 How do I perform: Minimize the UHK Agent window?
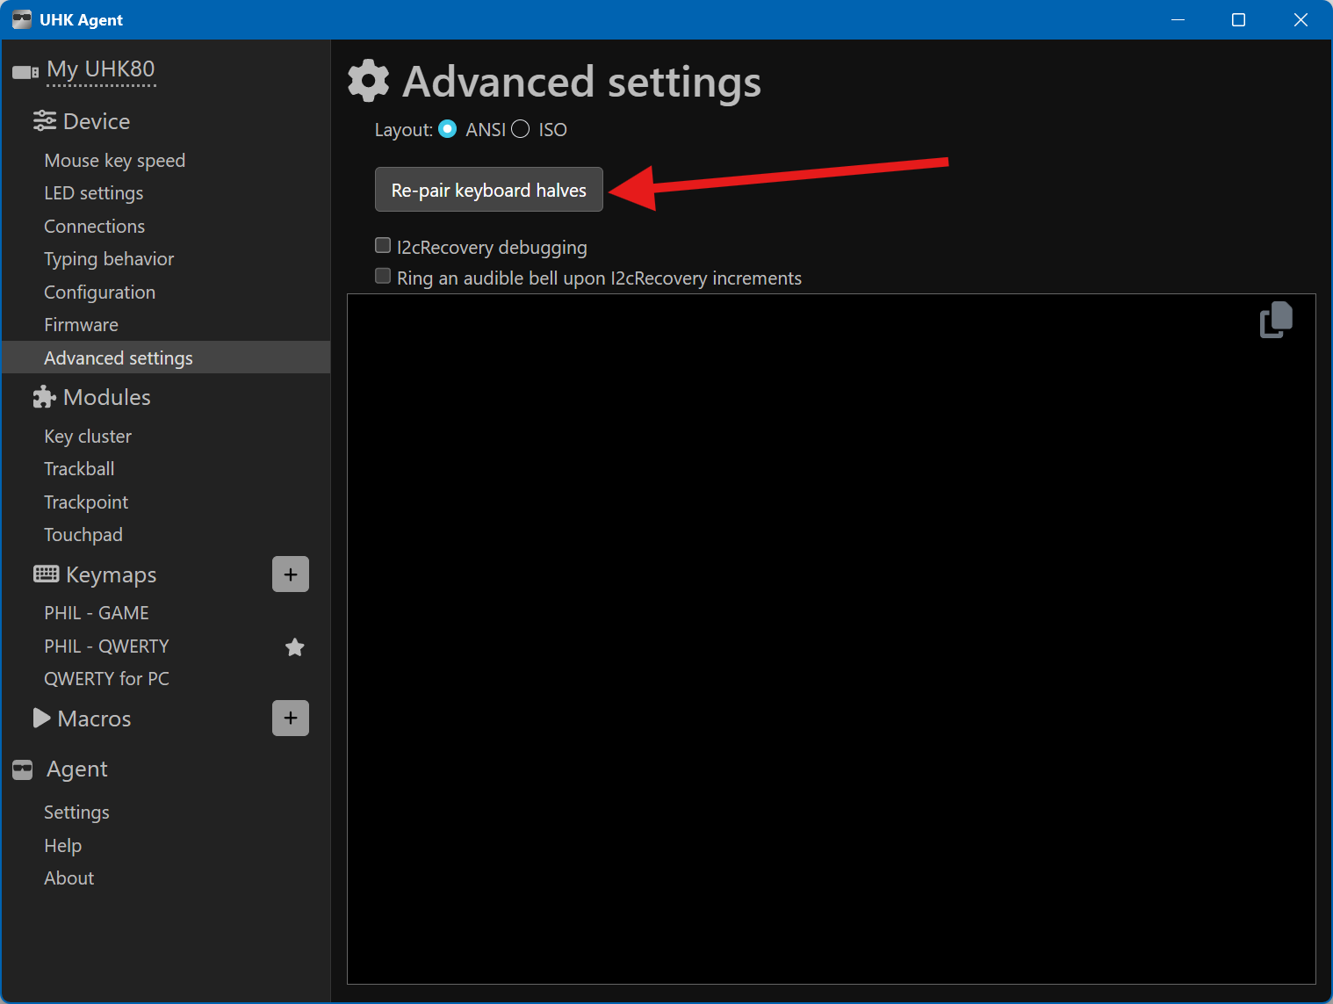pos(1178,19)
